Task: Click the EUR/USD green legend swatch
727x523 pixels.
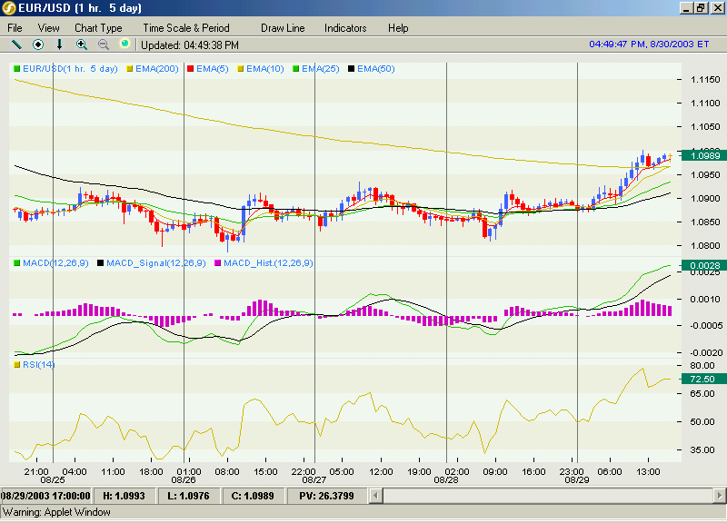Action: [x=17, y=69]
